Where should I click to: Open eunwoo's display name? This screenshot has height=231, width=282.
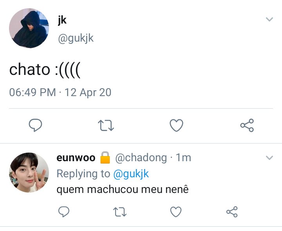pos(76,158)
